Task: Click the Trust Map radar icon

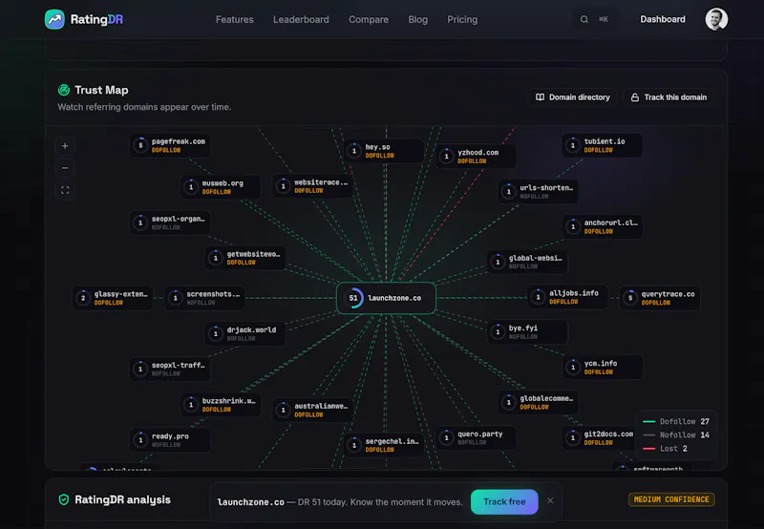Action: point(64,90)
